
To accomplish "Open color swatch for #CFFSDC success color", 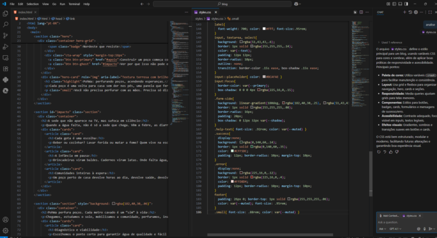I will click(x=232, y=151).
